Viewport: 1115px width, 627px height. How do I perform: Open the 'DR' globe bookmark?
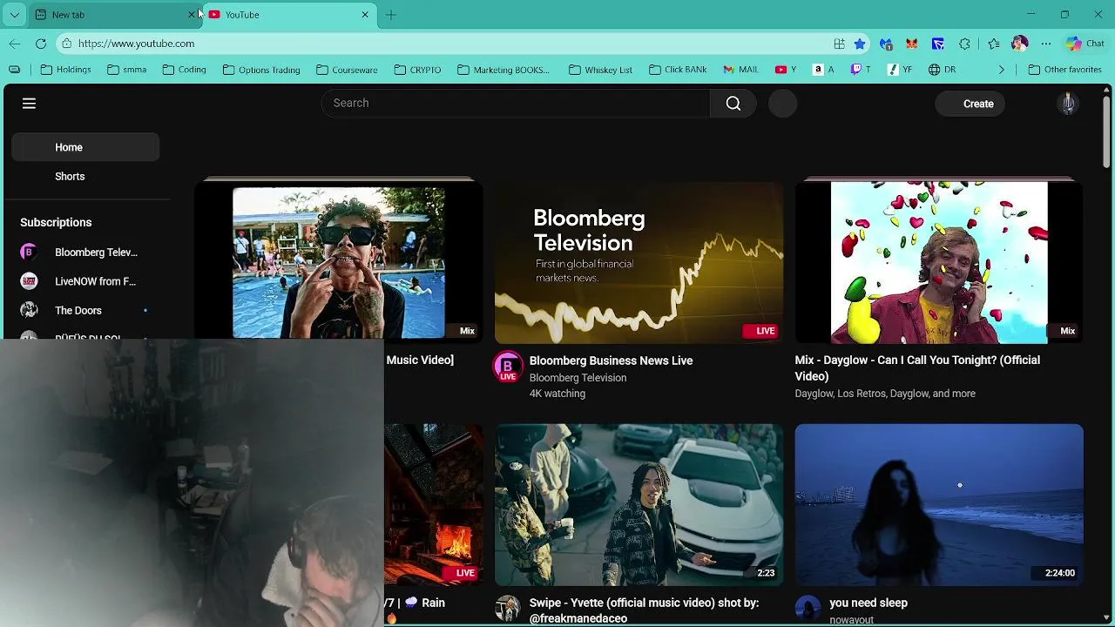(942, 70)
